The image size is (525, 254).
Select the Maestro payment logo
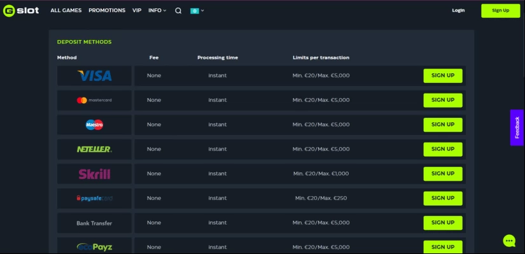(x=94, y=125)
